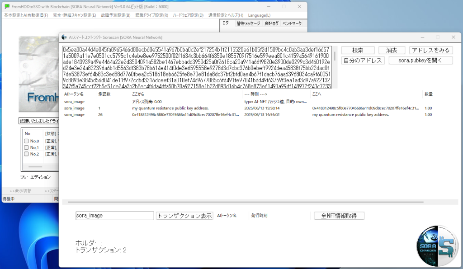Click the 自分のアドレス button
Viewport: 463px width, 269px height.
click(363, 60)
